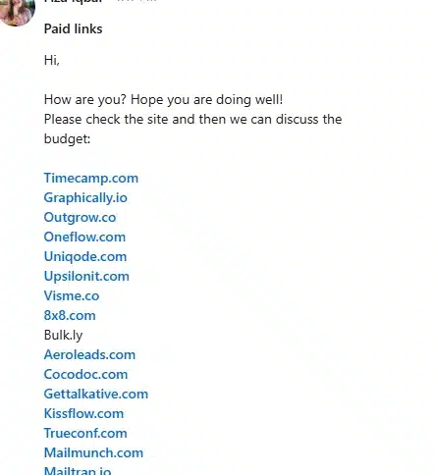Open the 8x8.com link
435x475 pixels.
tap(70, 316)
